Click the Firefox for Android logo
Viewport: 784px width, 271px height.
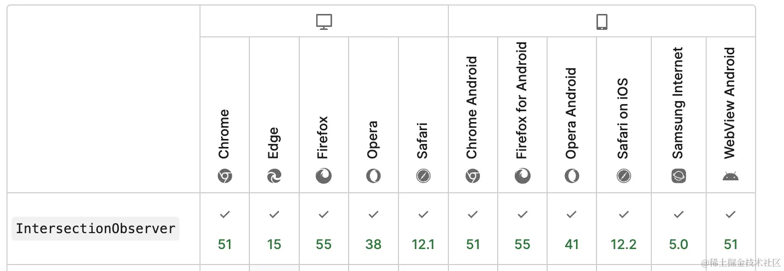pyautogui.click(x=522, y=176)
